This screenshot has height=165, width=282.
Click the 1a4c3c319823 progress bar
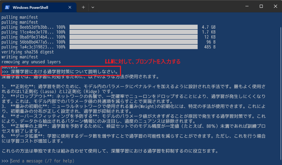(134, 47)
